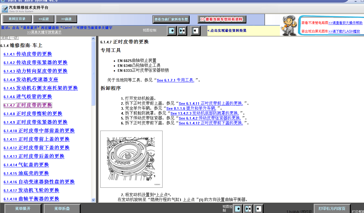
Task: Click the platform wrench logo icon
Action: pos(5,9)
